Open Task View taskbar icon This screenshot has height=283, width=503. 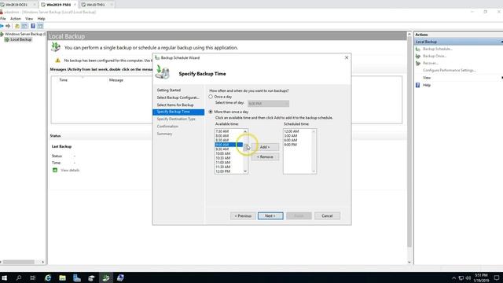coord(33,277)
